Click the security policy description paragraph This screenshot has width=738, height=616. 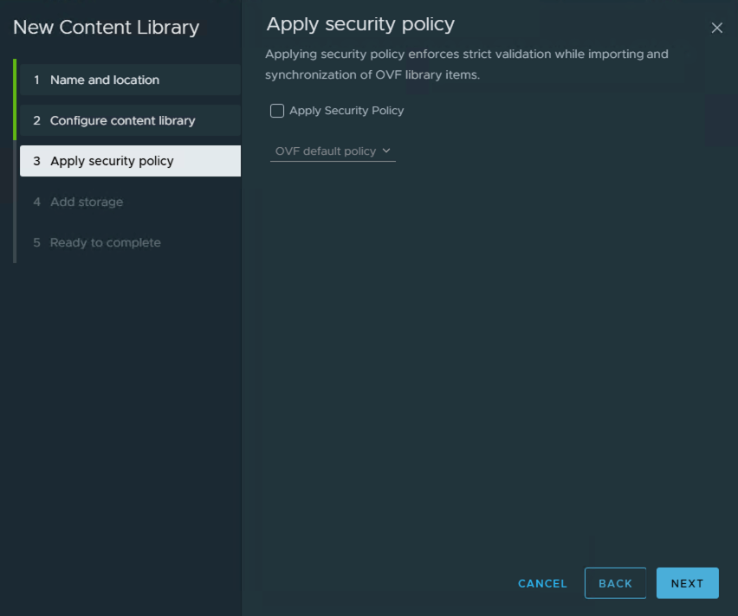(466, 64)
